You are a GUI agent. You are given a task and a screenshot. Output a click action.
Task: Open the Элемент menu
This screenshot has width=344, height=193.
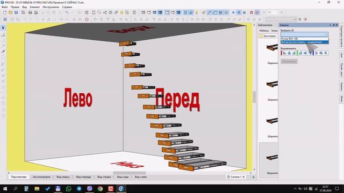click(34, 7)
